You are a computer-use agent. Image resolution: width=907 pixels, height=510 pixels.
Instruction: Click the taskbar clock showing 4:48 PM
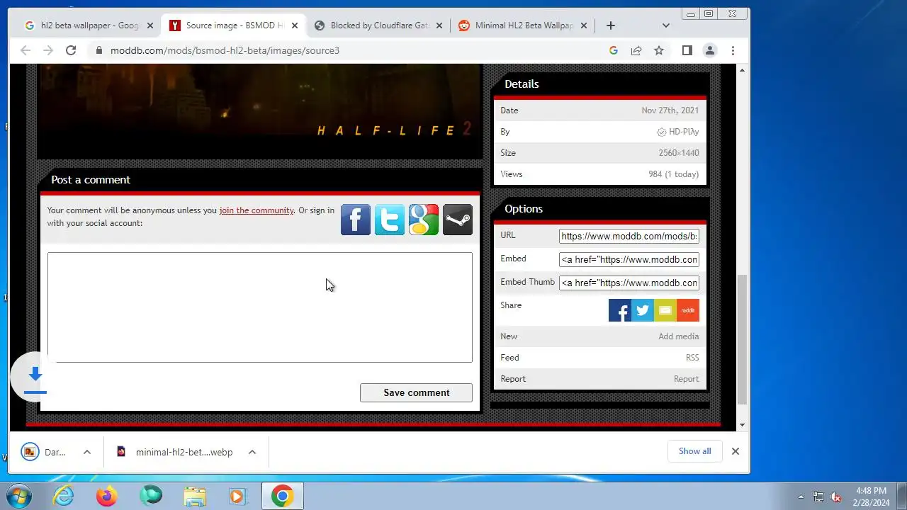(x=871, y=497)
